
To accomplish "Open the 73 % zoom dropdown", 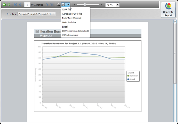I will tap(117, 5).
